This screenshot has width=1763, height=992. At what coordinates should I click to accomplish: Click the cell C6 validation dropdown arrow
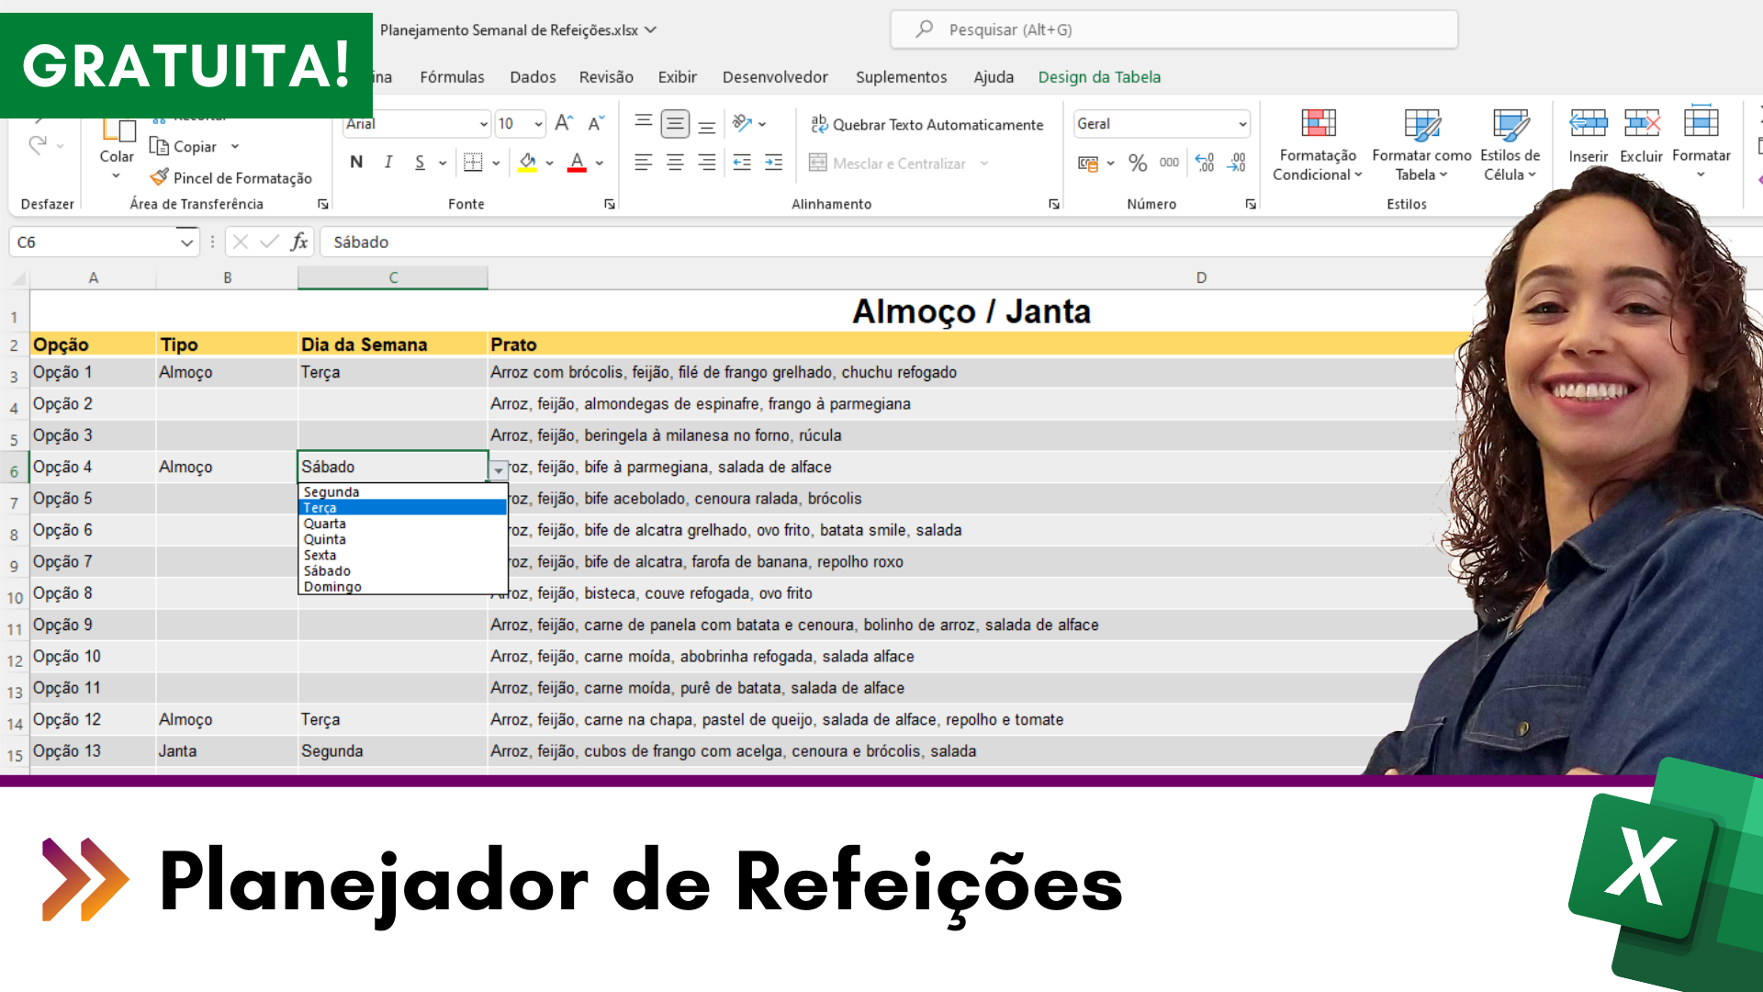pyautogui.click(x=499, y=469)
